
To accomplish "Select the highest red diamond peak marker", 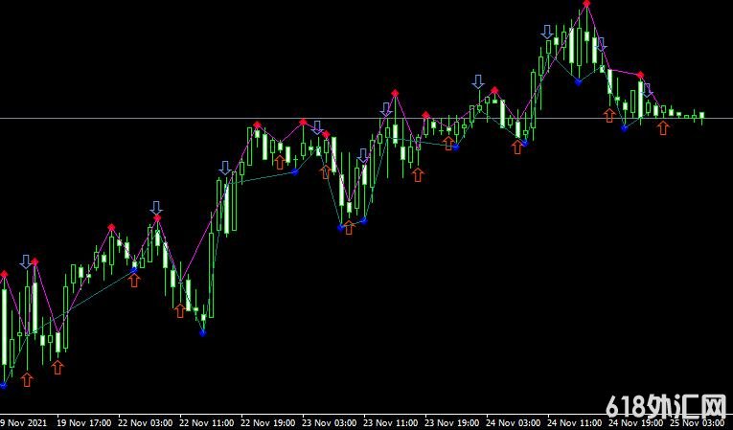I will (x=586, y=3).
